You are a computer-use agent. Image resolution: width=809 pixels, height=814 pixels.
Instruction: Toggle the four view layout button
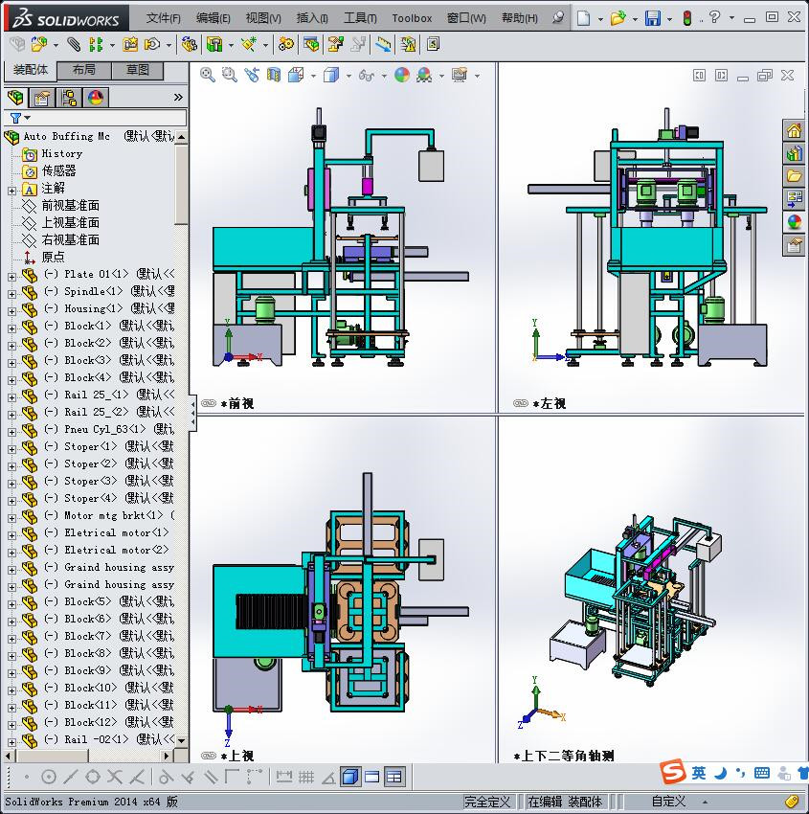click(x=394, y=778)
